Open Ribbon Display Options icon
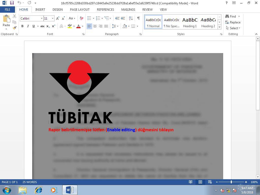Image resolution: width=260 pixels, height=195 pixels. (x=234, y=3)
